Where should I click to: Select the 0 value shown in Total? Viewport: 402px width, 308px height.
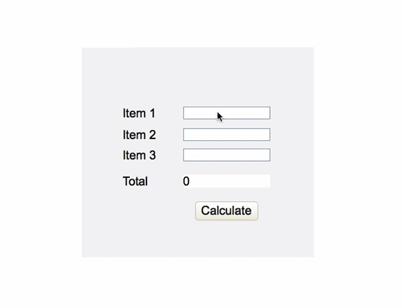point(186,182)
